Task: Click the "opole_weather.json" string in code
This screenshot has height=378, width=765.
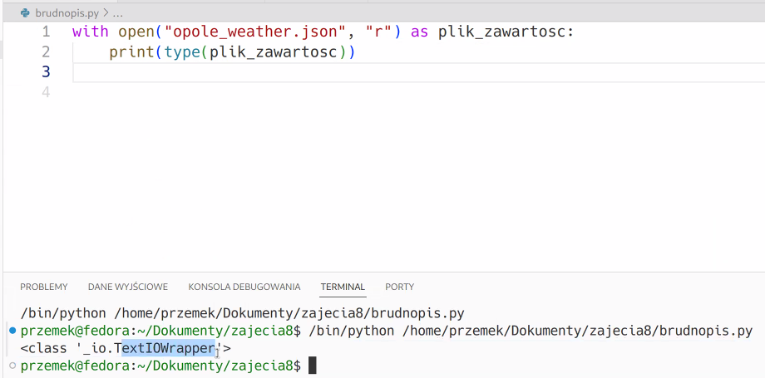Action: 251,32
